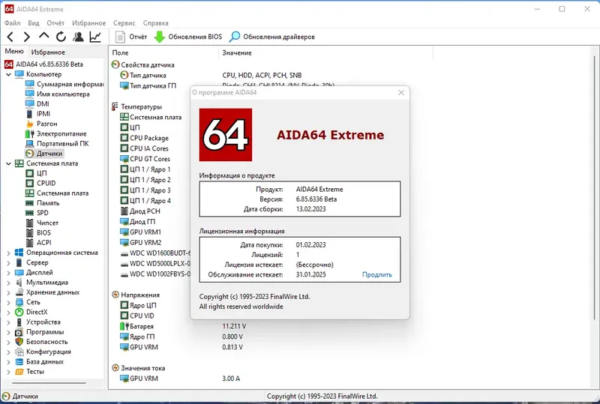Click the Тесты tree icon
This screenshot has height=404, width=600.
coord(19,372)
